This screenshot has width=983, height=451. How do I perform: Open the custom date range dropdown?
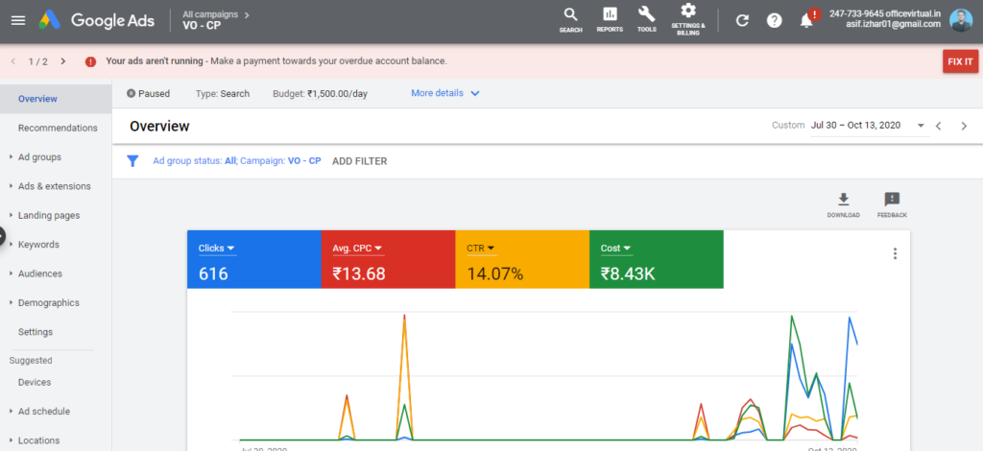(x=921, y=126)
